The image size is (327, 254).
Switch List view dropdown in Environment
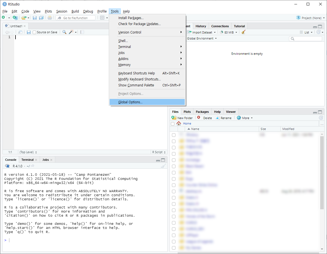click(x=306, y=32)
